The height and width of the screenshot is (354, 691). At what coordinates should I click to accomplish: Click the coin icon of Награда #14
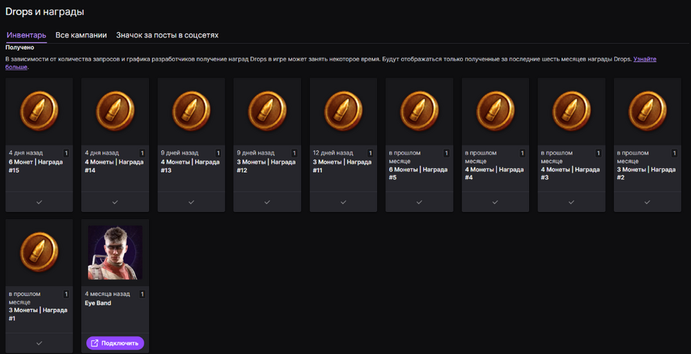coord(115,111)
